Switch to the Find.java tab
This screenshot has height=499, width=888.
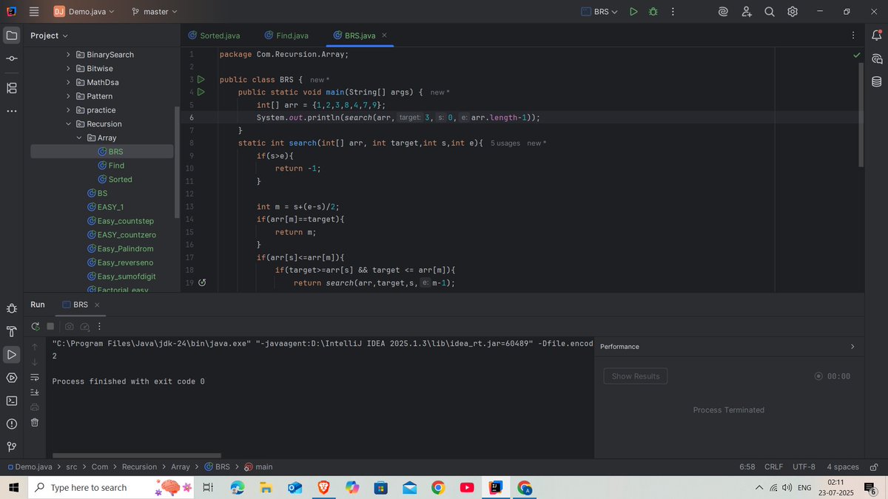point(286,35)
